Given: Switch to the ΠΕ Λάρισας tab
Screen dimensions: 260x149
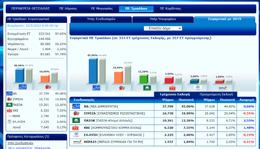Looking at the screenshot, I should (68, 9).
